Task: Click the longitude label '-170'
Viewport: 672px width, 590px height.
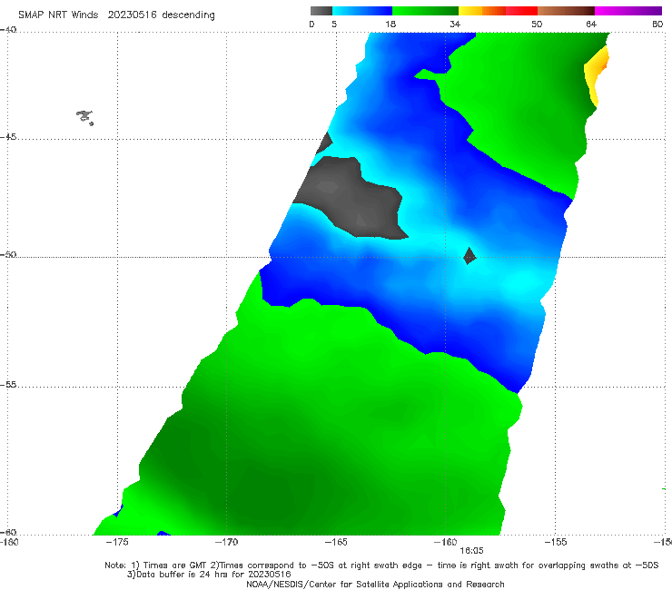Action: (x=226, y=542)
